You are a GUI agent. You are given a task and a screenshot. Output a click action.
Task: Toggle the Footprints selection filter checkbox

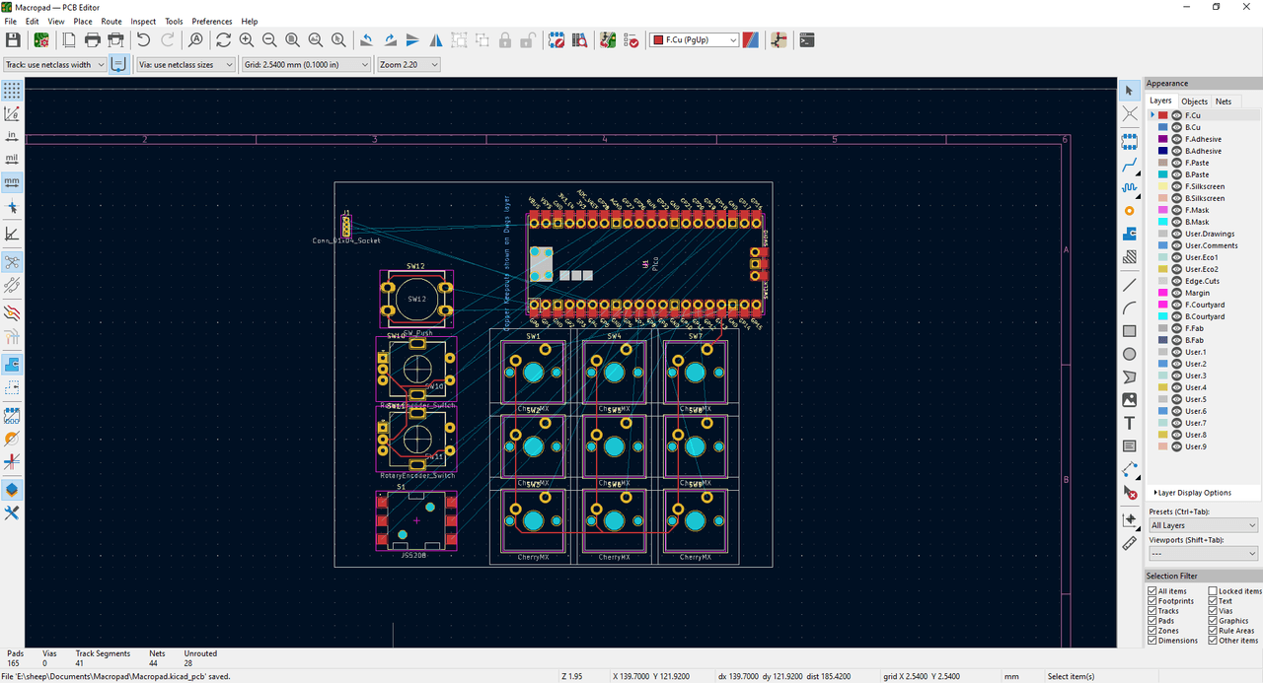tap(1152, 601)
